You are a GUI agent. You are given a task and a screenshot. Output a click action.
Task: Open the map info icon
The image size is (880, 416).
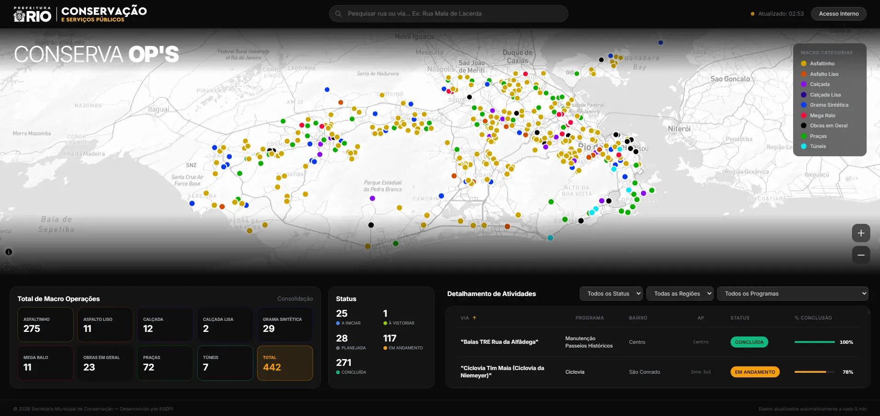click(x=9, y=252)
